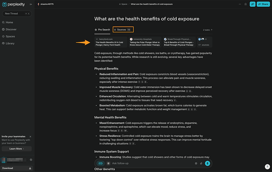The height and width of the screenshot is (172, 272).
Task: Click the Share button
Action: coord(263,4)
